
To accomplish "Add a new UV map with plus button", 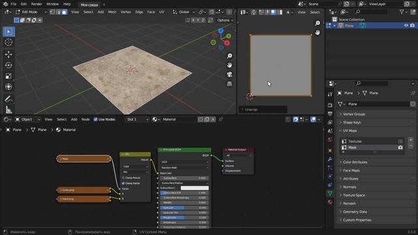I will pos(411,140).
